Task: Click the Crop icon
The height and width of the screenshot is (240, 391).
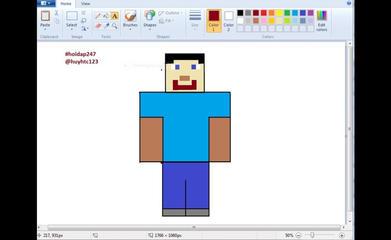Action: 84,13
